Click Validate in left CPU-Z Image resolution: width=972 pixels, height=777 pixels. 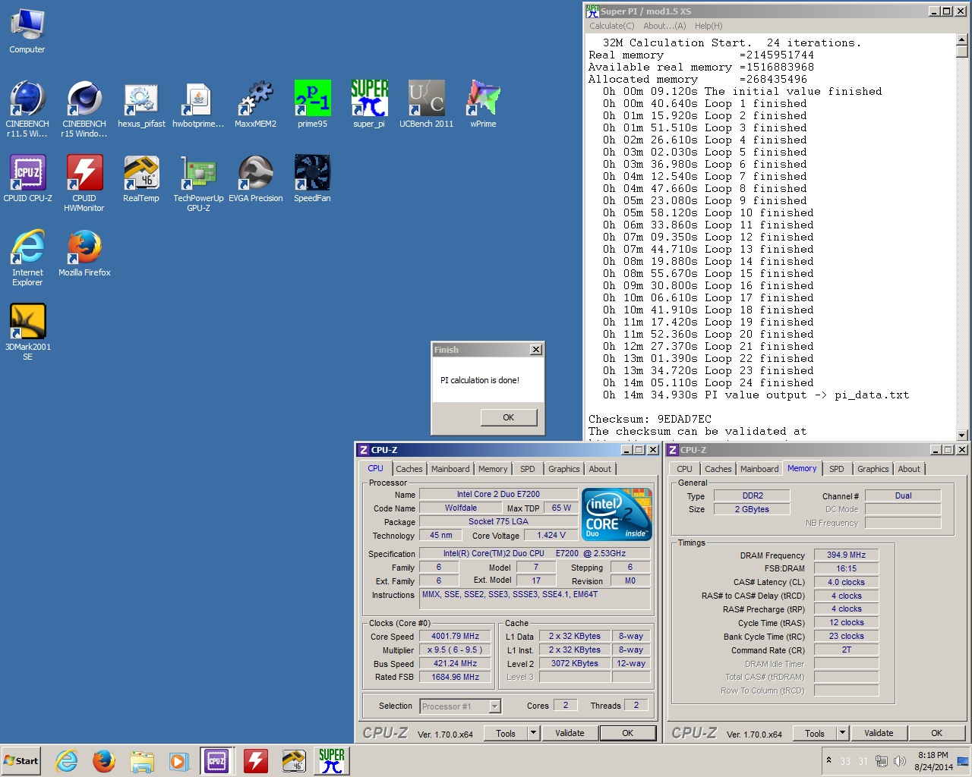click(570, 733)
